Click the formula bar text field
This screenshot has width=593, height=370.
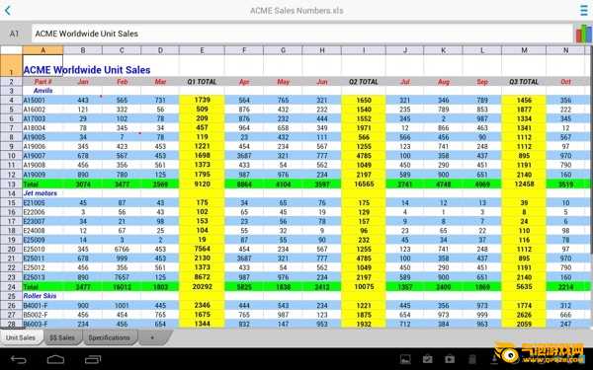[301, 34]
